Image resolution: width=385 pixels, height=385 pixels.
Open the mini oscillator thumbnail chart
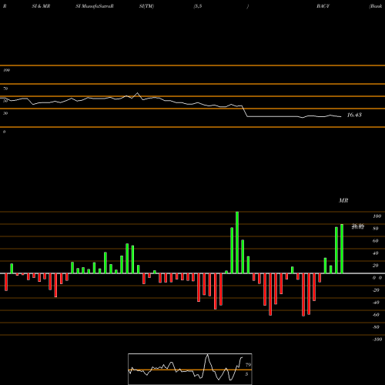[190, 369]
